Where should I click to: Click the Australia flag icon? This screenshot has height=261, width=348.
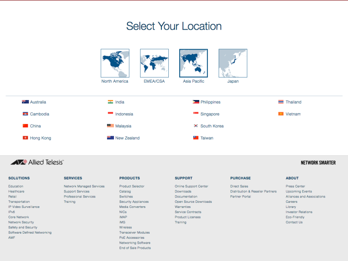click(25, 102)
